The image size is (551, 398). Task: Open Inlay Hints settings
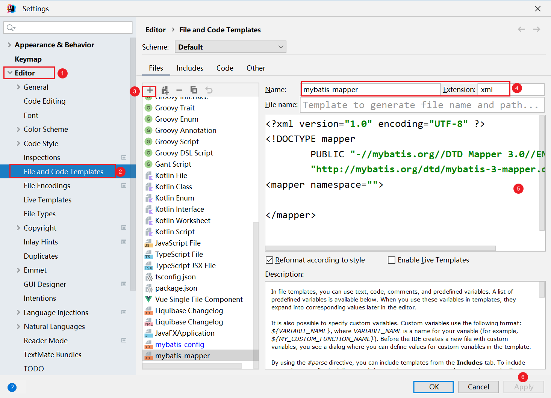point(41,242)
